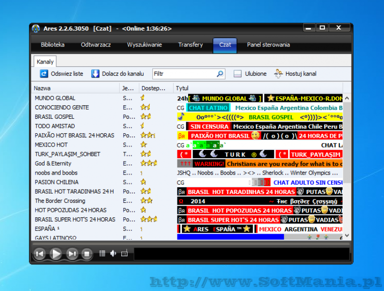The height and width of the screenshot is (291, 384).
Task: Click the channel list scroll up arrow
Action: pyautogui.click(x=347, y=98)
